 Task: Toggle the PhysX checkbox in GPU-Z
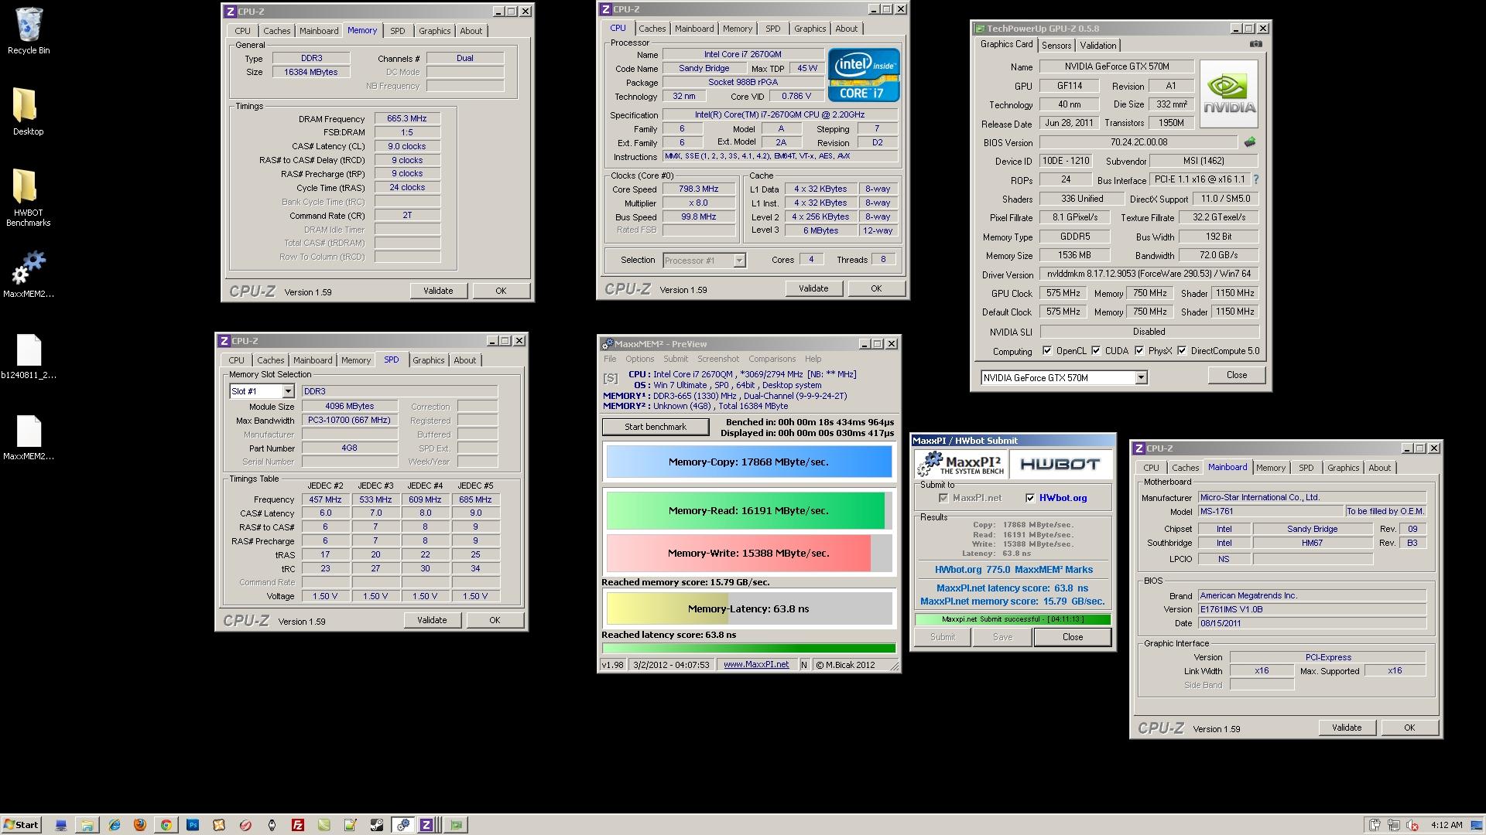1139,351
